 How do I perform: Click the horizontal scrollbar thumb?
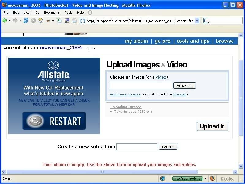coord(102,172)
